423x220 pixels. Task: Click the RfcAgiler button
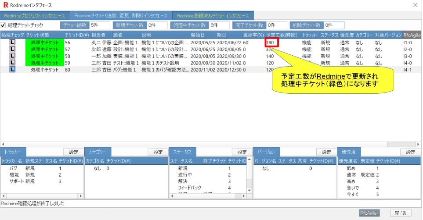(369, 213)
